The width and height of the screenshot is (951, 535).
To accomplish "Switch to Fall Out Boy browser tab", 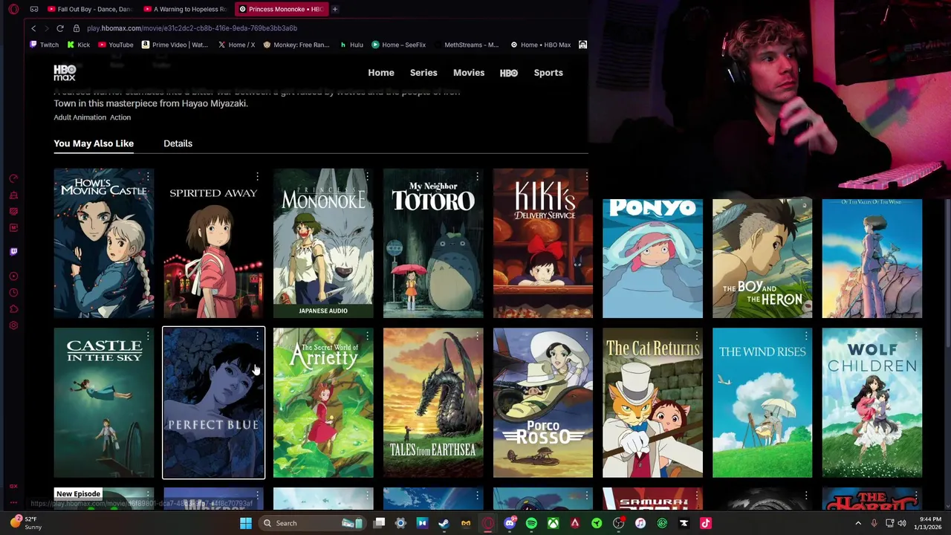I will [89, 9].
